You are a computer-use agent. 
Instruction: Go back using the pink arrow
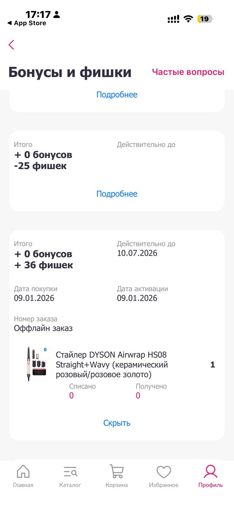tap(12, 45)
